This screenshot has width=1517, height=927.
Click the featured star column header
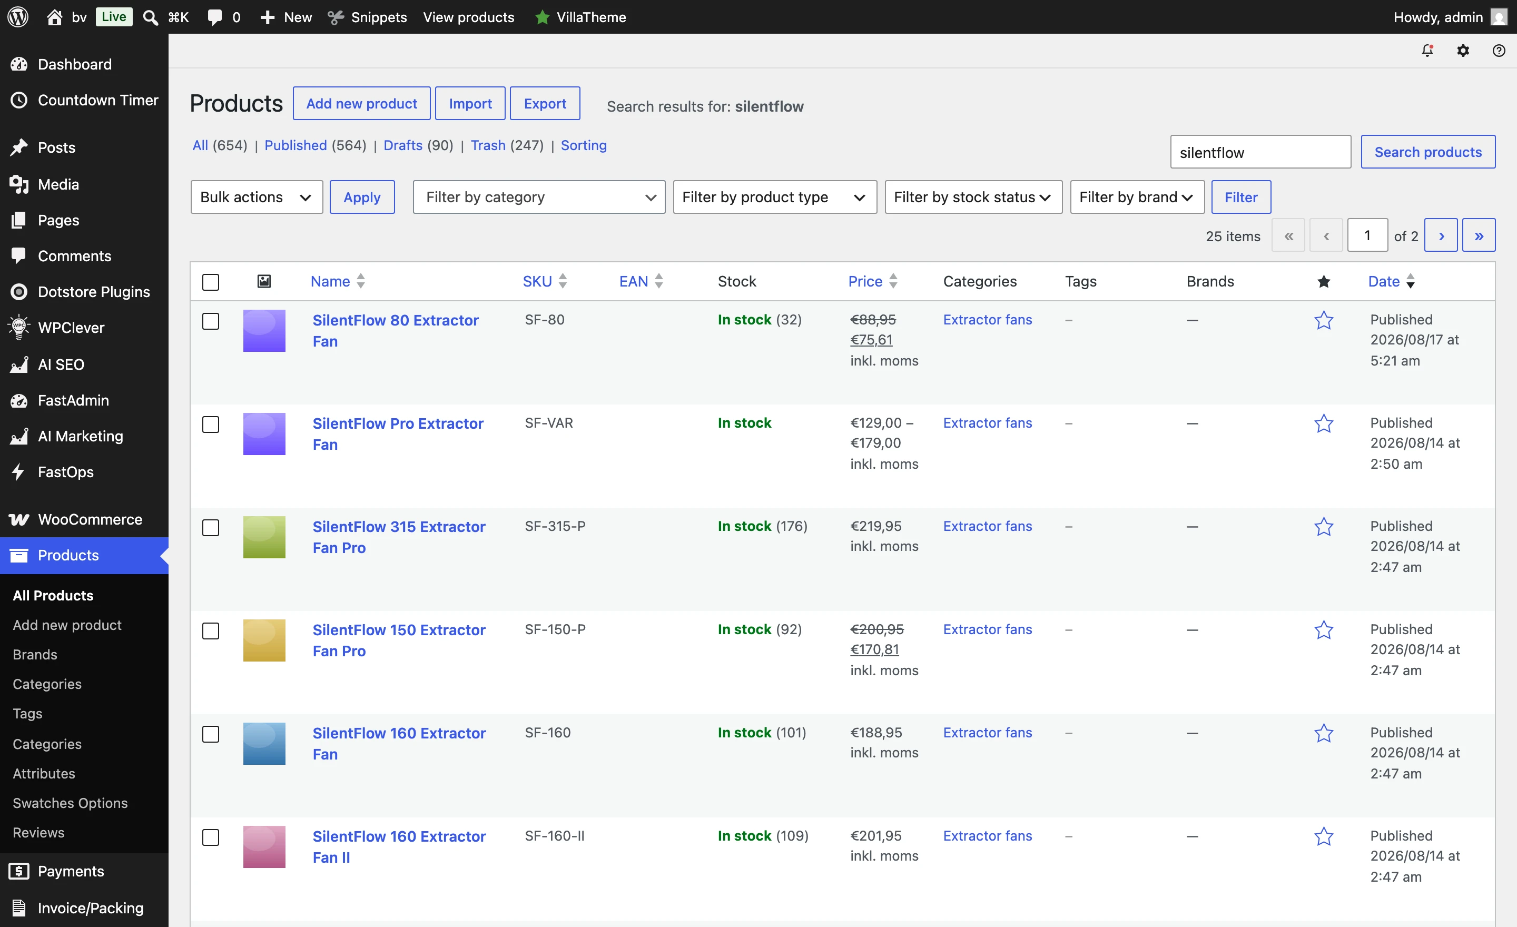coord(1323,281)
